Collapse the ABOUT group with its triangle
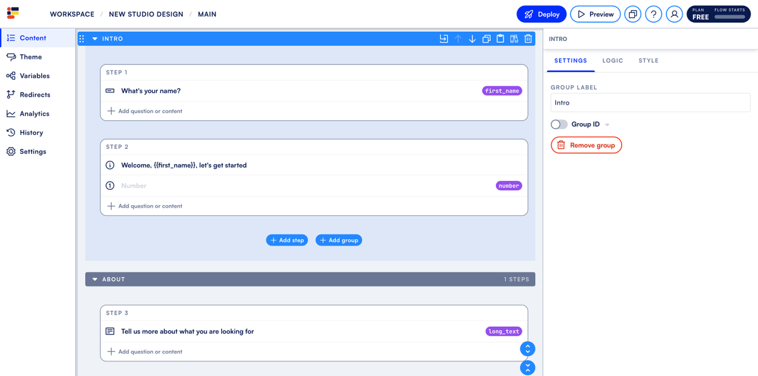The image size is (758, 376). [x=95, y=279]
